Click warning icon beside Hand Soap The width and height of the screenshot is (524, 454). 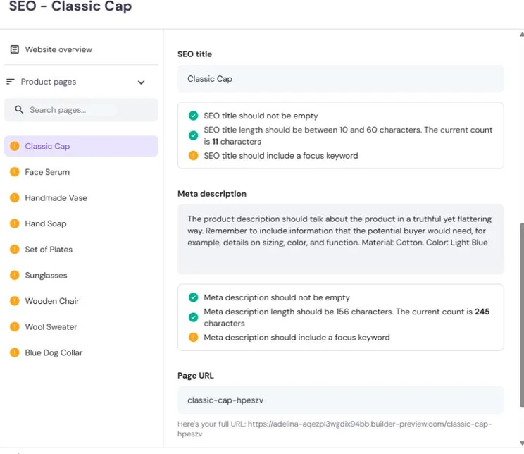pos(15,223)
